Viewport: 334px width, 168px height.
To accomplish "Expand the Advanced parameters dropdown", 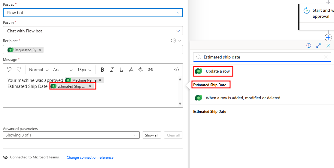I will [71, 135].
